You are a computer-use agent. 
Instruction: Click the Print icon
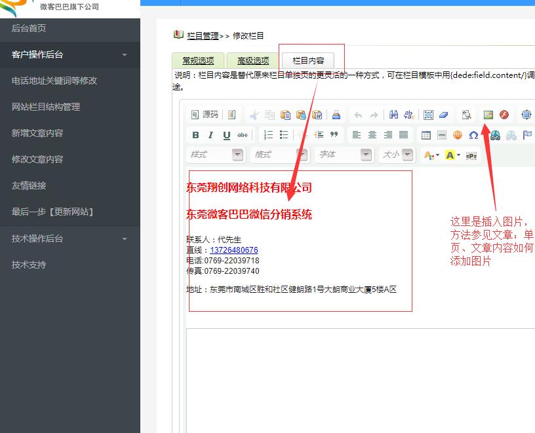pyautogui.click(x=336, y=115)
